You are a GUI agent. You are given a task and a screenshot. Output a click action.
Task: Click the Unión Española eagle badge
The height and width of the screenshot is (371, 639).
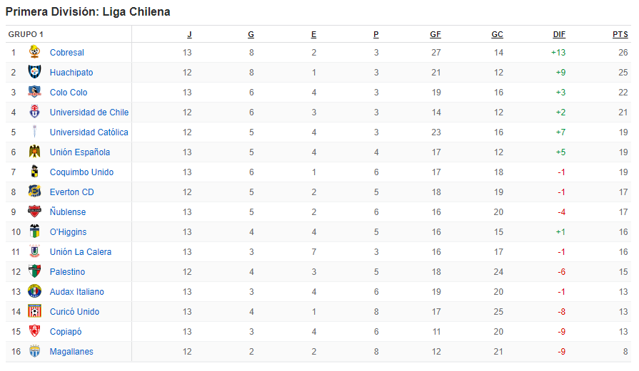[x=35, y=152]
